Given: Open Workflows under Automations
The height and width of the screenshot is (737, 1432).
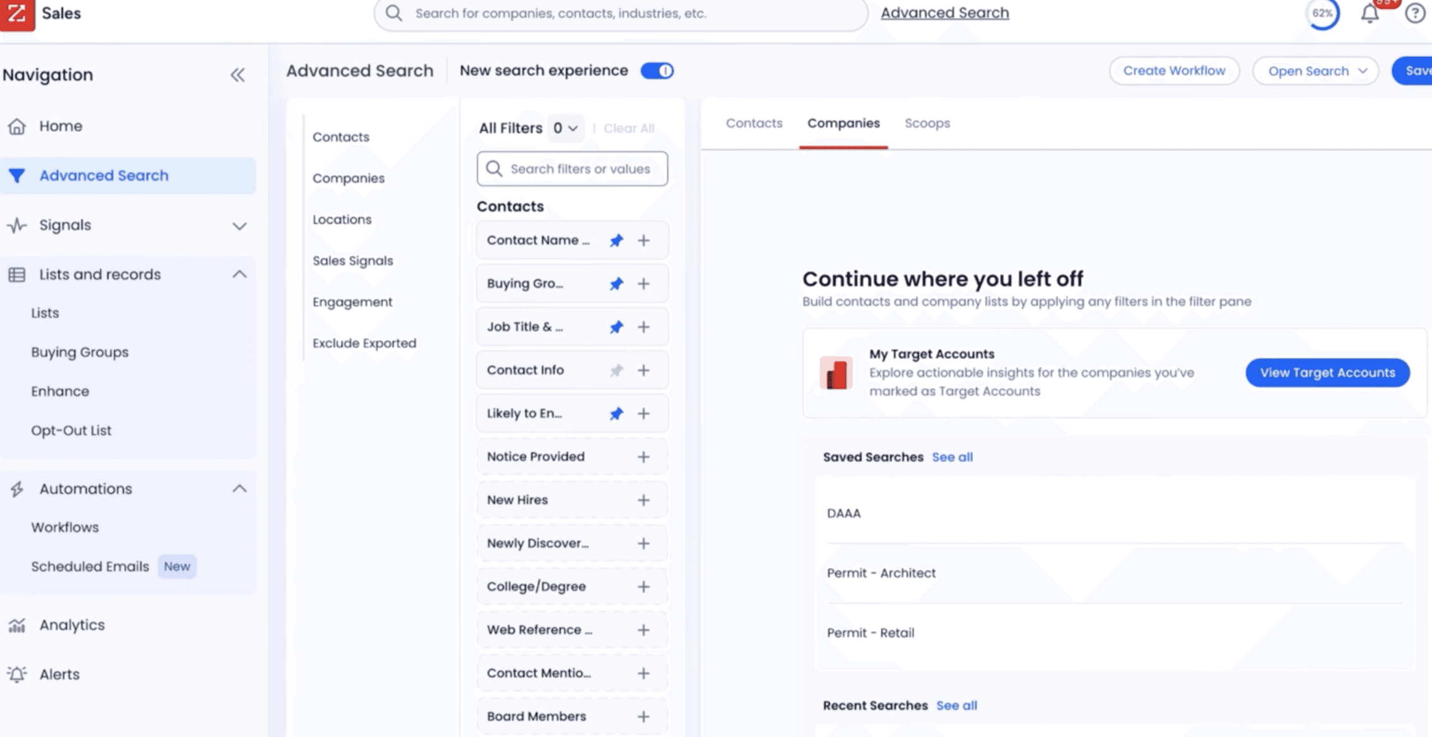Looking at the screenshot, I should point(65,528).
